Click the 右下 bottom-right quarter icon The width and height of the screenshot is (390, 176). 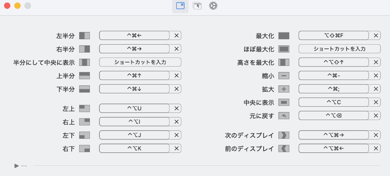(85, 149)
